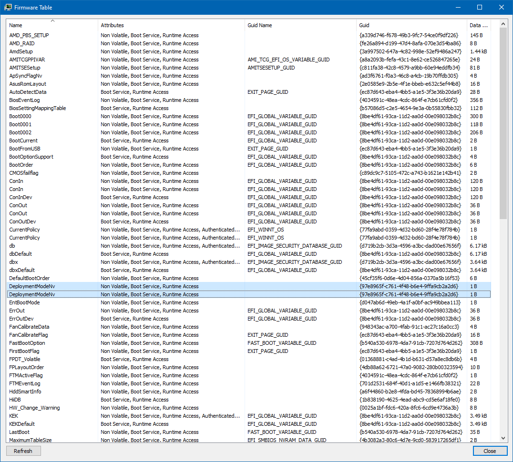
Task: Select the AsusRomLayout variable
Action: tap(249, 84)
